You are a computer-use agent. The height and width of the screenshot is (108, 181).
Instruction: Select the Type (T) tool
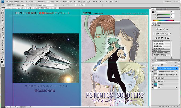[3, 47]
